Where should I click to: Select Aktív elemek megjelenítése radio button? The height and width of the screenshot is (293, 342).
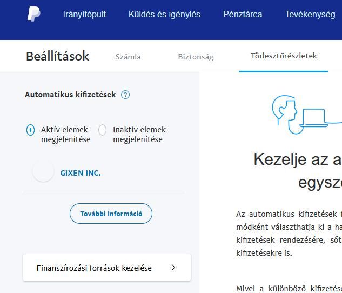(x=30, y=130)
